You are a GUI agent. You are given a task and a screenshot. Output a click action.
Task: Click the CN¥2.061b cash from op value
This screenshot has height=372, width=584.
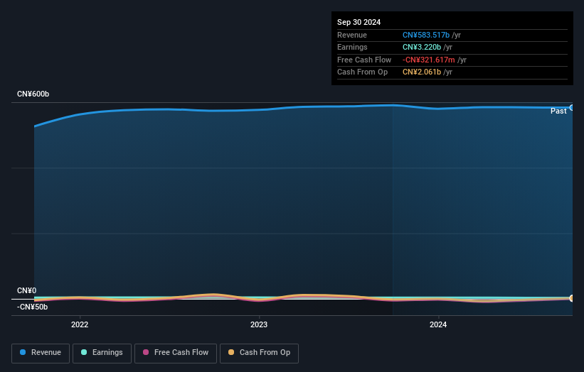(422, 72)
